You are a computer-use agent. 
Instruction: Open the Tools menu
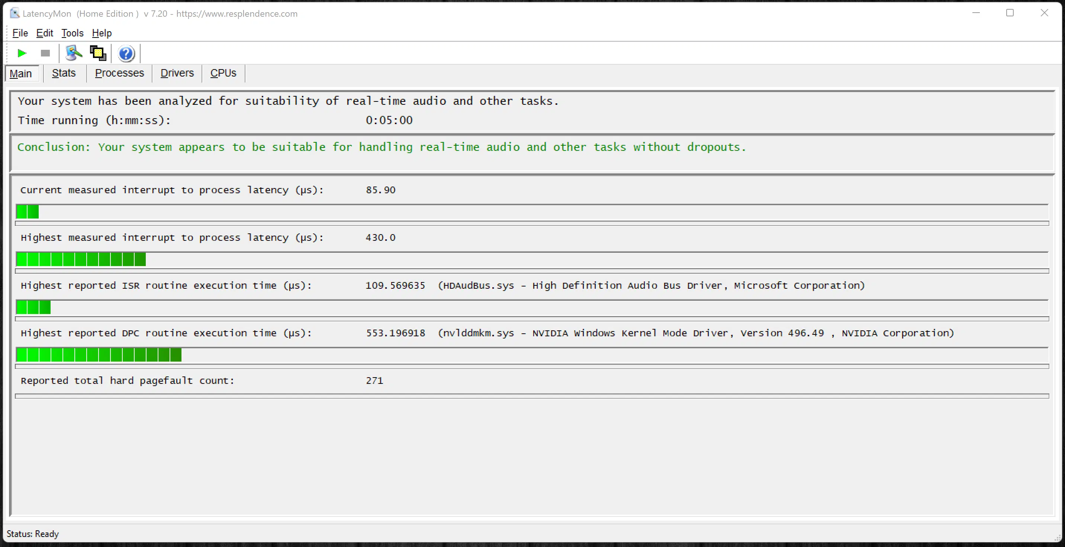pyautogui.click(x=73, y=33)
